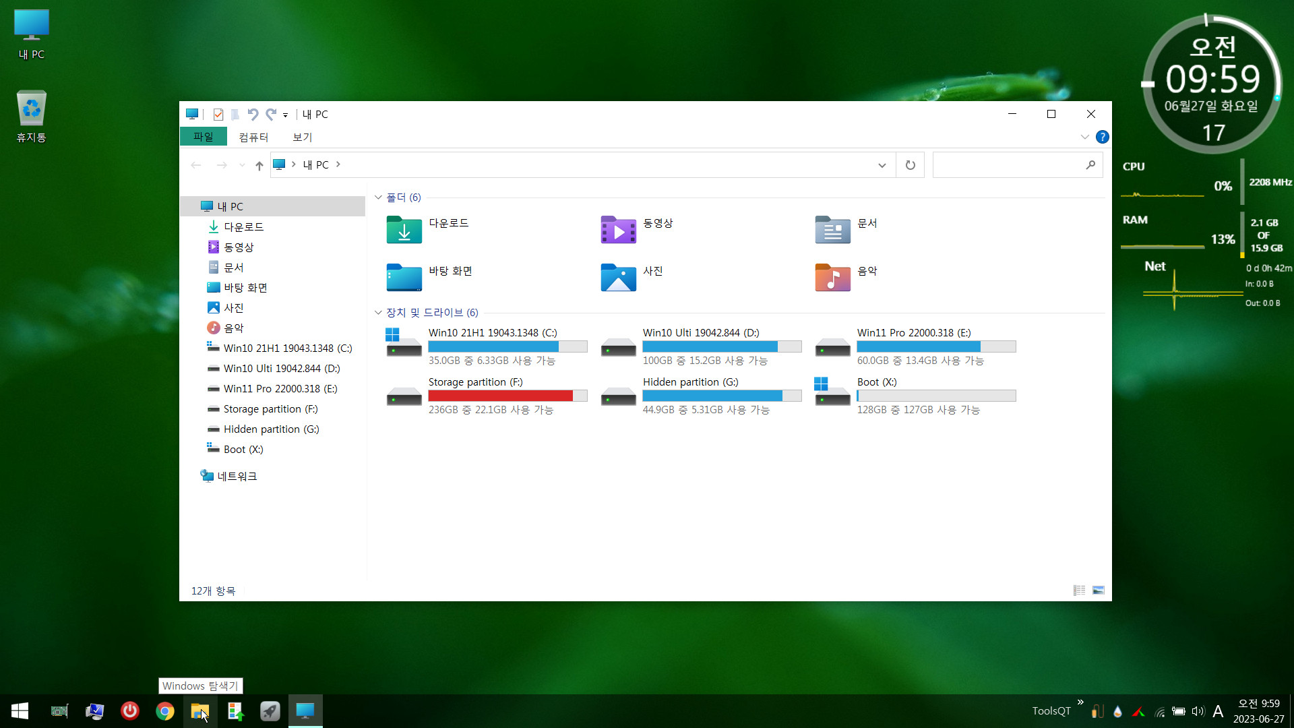Click the Undo icon in title bar
This screenshot has height=728, width=1294.
tap(253, 115)
